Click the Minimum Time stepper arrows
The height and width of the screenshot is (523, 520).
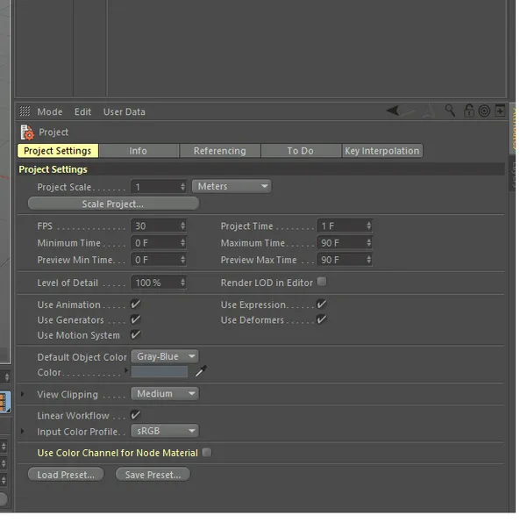pos(182,243)
